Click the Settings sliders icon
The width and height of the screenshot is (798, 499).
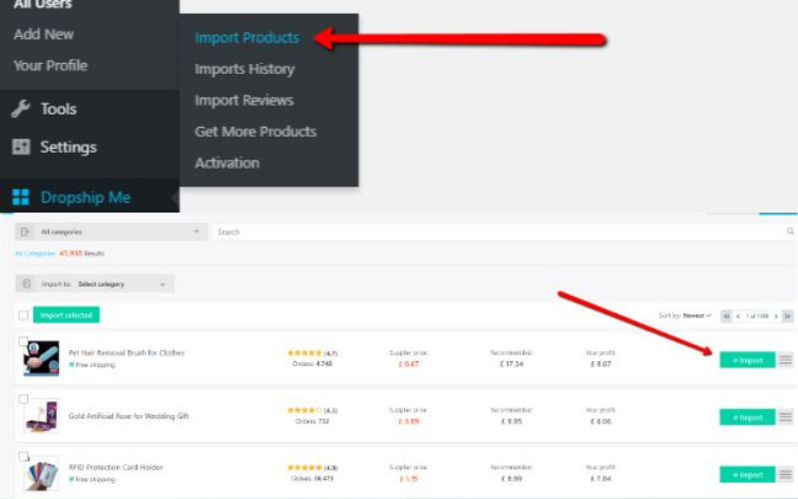(x=21, y=147)
